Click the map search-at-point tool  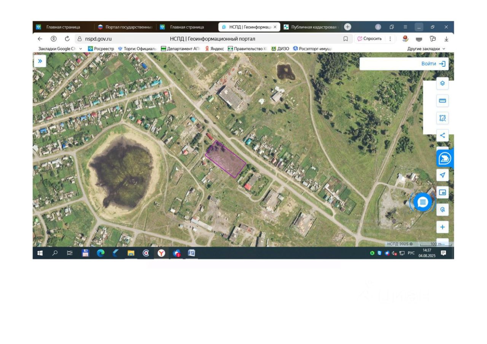(x=442, y=210)
